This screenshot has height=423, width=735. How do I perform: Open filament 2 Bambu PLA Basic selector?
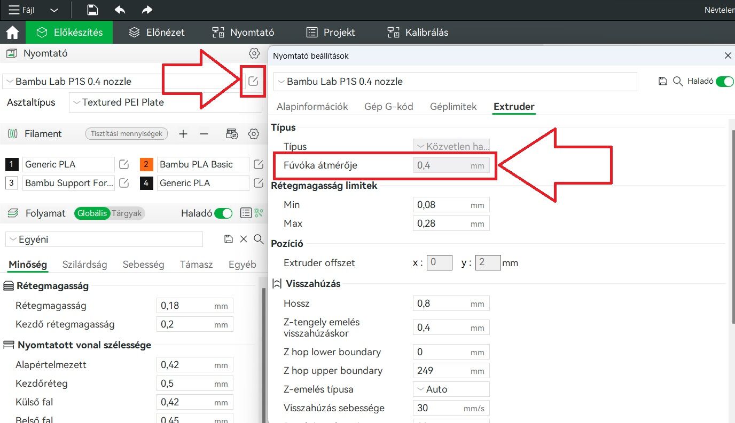click(202, 164)
